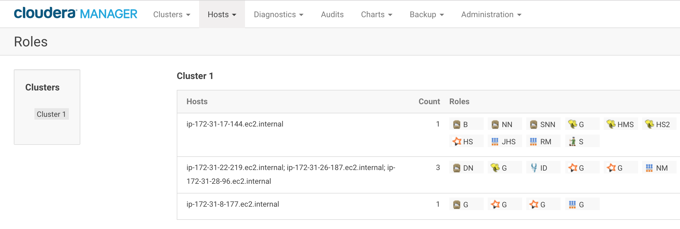Viewport: 680px width, 229px height.
Task: Open the HiveServer2 (HS2) role badge
Action: point(659,124)
